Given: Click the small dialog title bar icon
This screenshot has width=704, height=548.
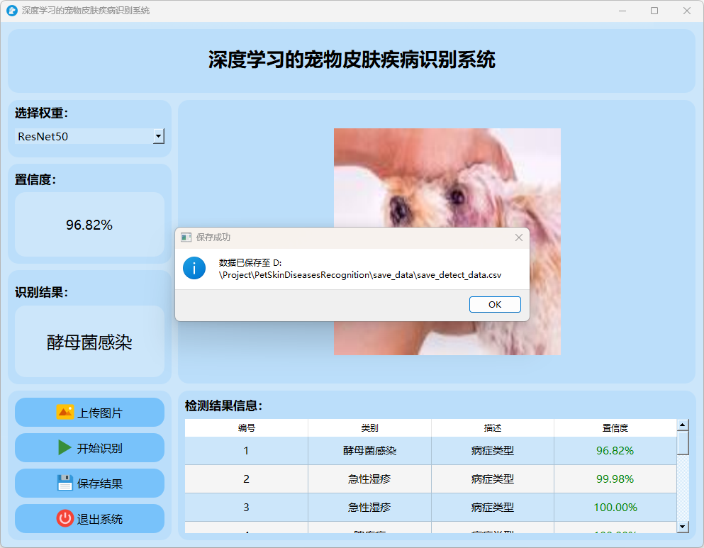Looking at the screenshot, I should 186,237.
